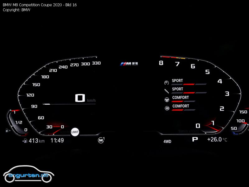Click the 210 mark on the speedometer
249x187 pixels.
(x=53, y=70)
